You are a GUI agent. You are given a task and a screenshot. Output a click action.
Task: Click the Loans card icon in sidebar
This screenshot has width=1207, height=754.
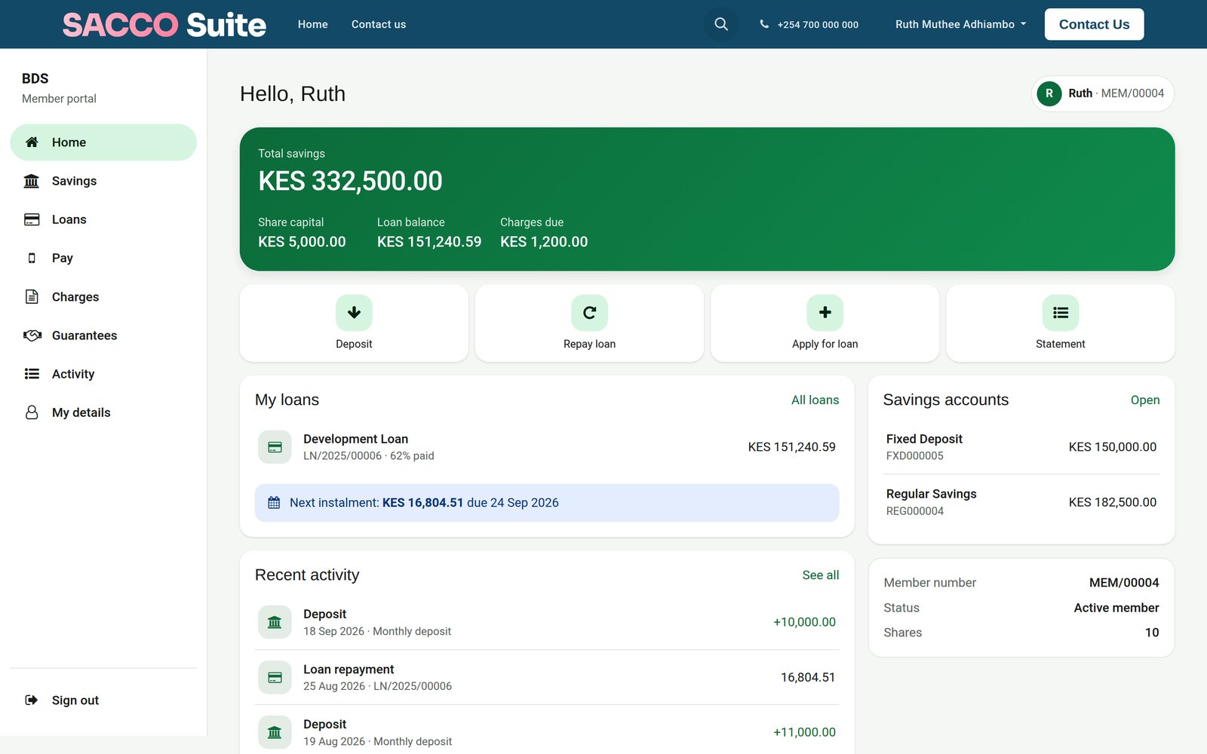32,219
